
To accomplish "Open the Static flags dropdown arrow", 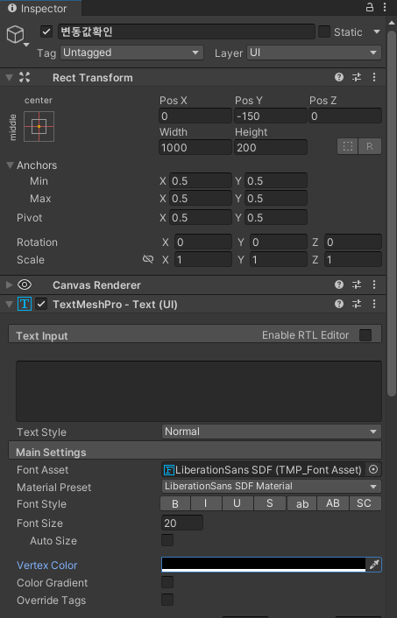I will [x=377, y=32].
